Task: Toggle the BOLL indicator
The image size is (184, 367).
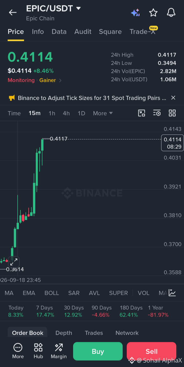Action: coord(52,293)
